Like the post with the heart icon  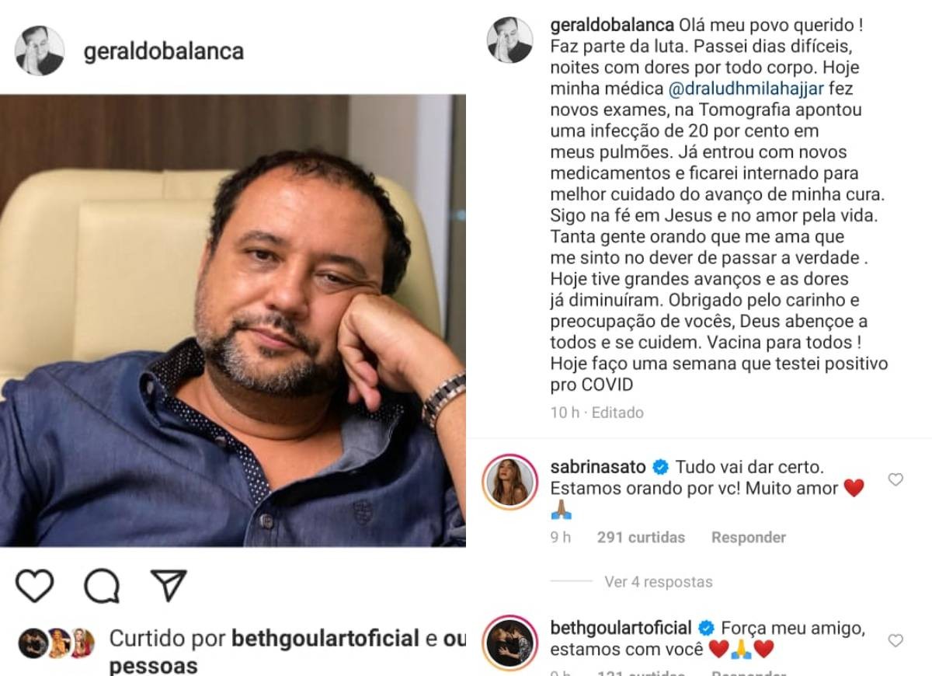(35, 586)
